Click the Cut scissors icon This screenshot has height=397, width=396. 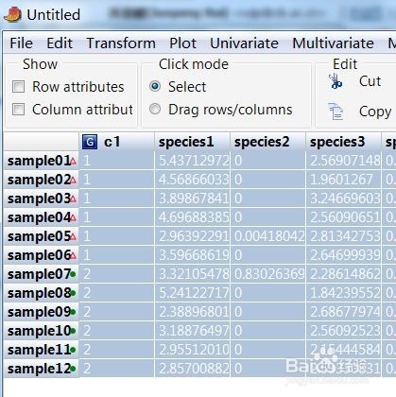point(336,81)
